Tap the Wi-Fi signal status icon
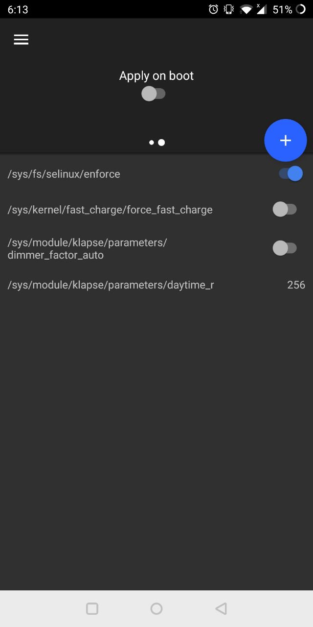The height and width of the screenshot is (627, 313). point(246,9)
